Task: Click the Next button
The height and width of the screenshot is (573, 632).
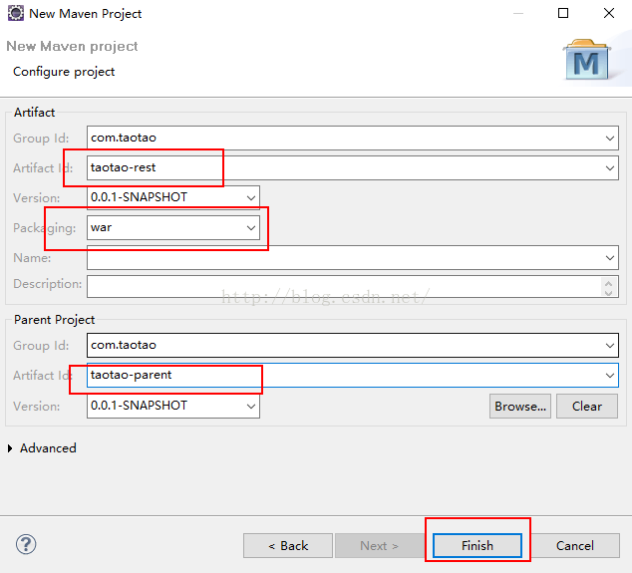Action: (x=379, y=546)
